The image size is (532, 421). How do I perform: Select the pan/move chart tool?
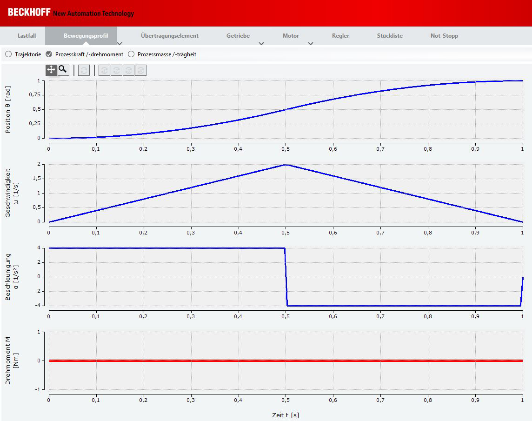(x=51, y=70)
